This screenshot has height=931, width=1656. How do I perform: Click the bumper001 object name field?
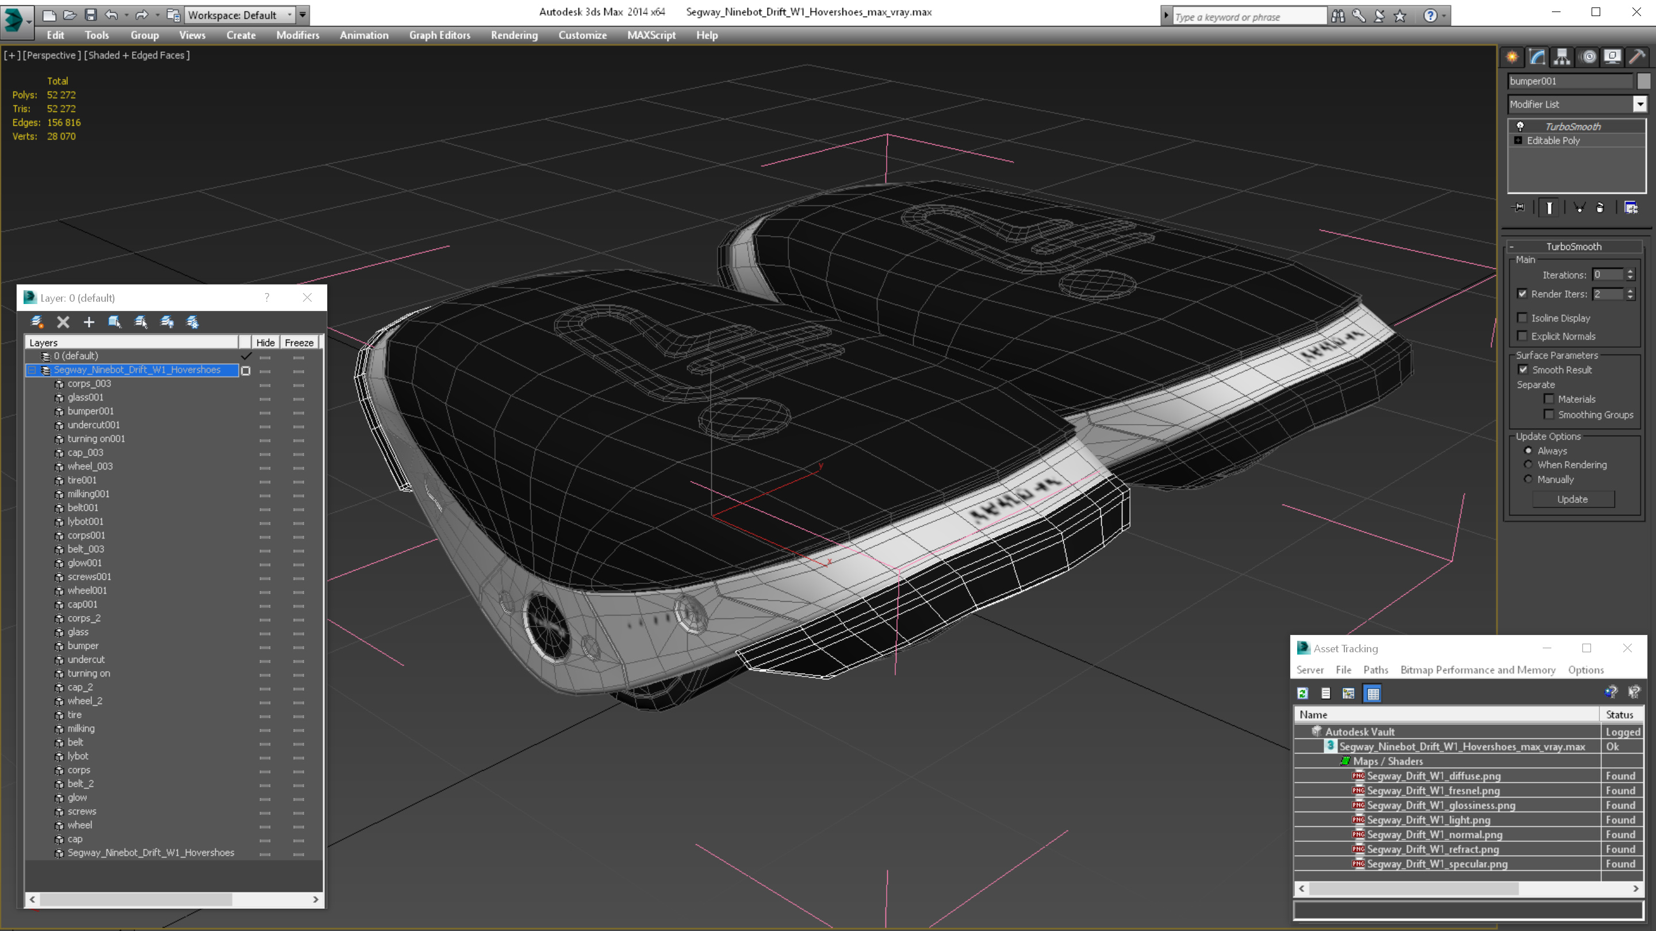click(1570, 81)
